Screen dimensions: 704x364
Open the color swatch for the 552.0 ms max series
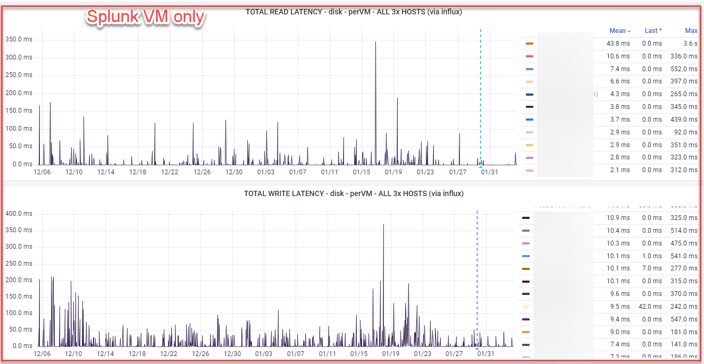[529, 69]
